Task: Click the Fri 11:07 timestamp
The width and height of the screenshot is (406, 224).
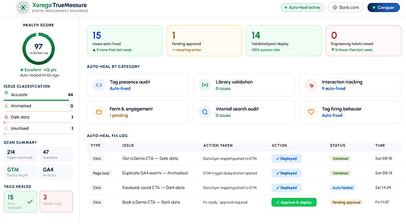Action: pyautogui.click(x=382, y=202)
